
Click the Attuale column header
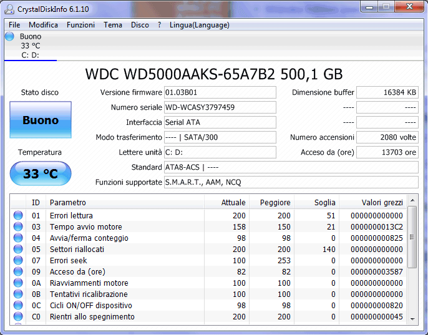[x=226, y=202]
